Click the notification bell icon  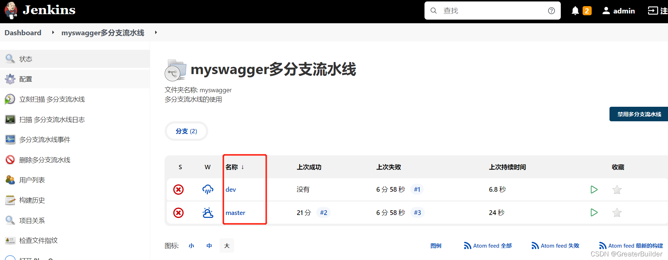575,11
